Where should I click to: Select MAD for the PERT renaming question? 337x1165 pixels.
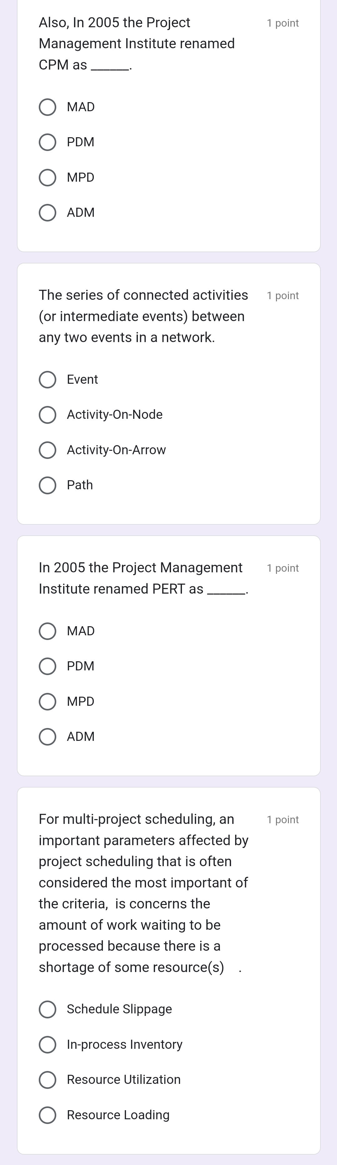tap(48, 631)
